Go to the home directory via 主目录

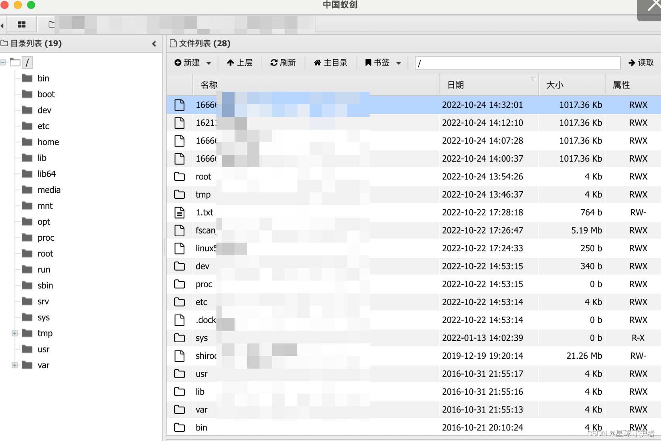tap(330, 63)
